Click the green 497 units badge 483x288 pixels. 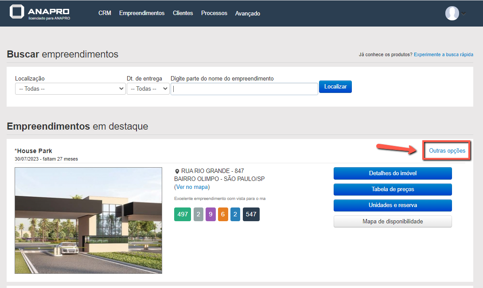pos(183,214)
